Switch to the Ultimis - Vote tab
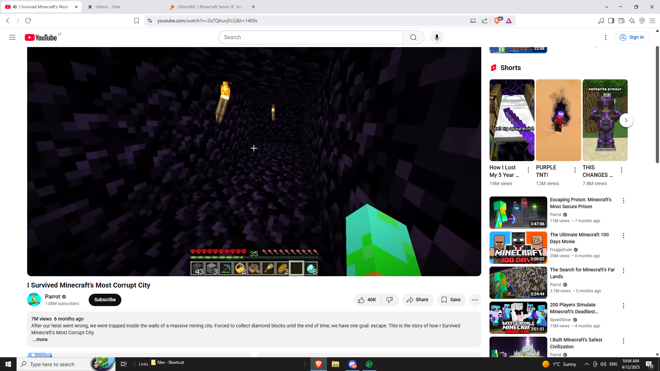Image resolution: width=660 pixels, height=371 pixels. click(108, 7)
